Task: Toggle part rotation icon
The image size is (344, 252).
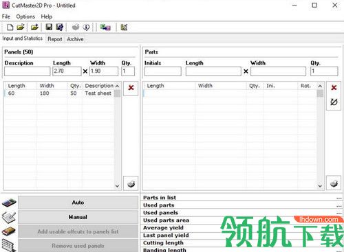Action: (x=334, y=102)
